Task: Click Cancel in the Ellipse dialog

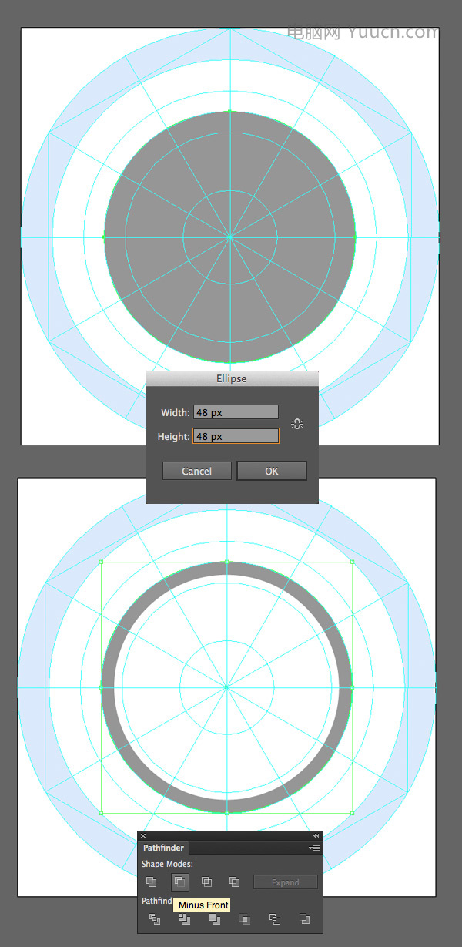Action: click(x=196, y=471)
